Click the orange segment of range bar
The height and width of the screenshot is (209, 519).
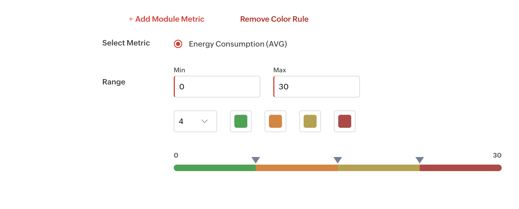click(297, 168)
